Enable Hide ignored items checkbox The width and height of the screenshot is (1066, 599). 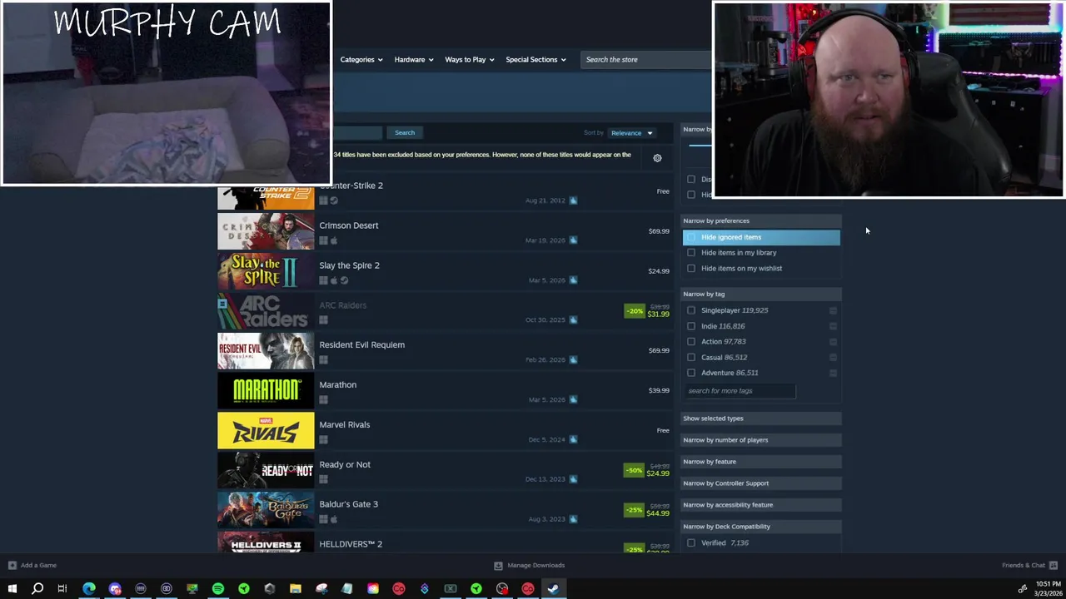(x=691, y=237)
